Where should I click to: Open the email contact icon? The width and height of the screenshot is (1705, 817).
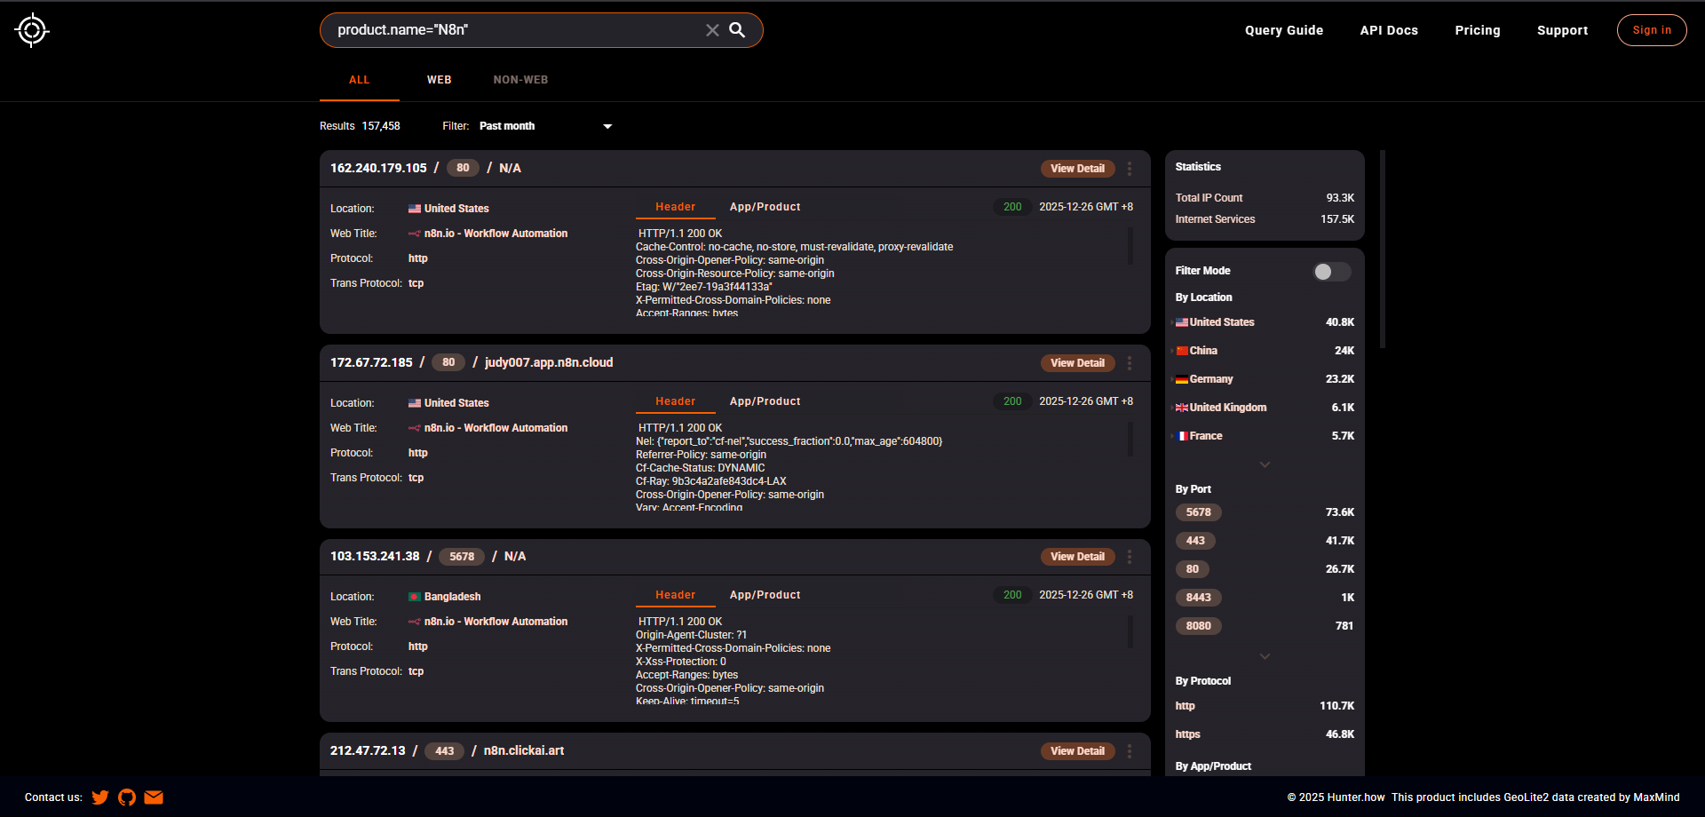154,797
